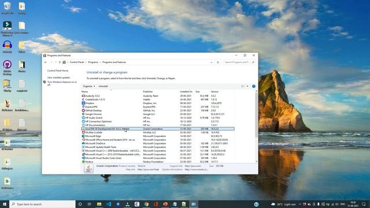Open Audacity shortcut on the desktop

[x=7, y=47]
